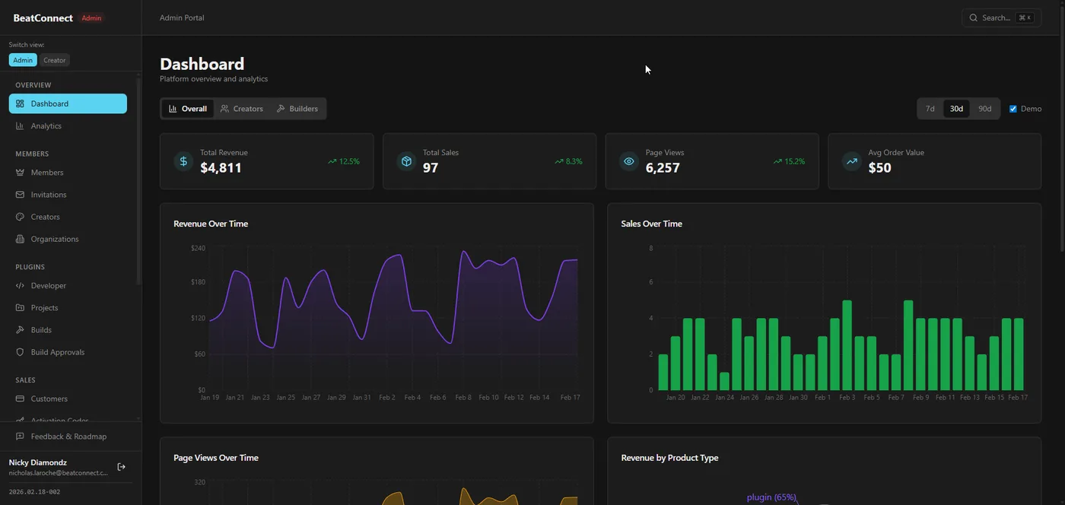Switch to the Creators tab

pos(241,108)
